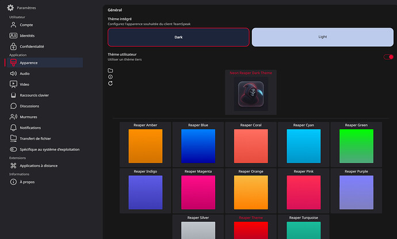
Task: Choose the Dark built-in theme
Action: (x=178, y=37)
